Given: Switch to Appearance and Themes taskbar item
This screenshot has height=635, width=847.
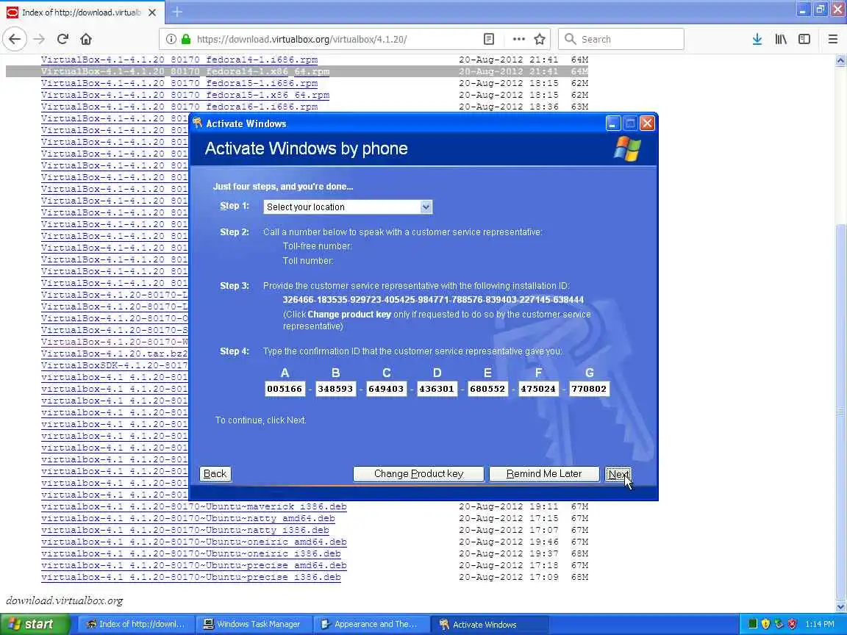Looking at the screenshot, I should (x=370, y=624).
